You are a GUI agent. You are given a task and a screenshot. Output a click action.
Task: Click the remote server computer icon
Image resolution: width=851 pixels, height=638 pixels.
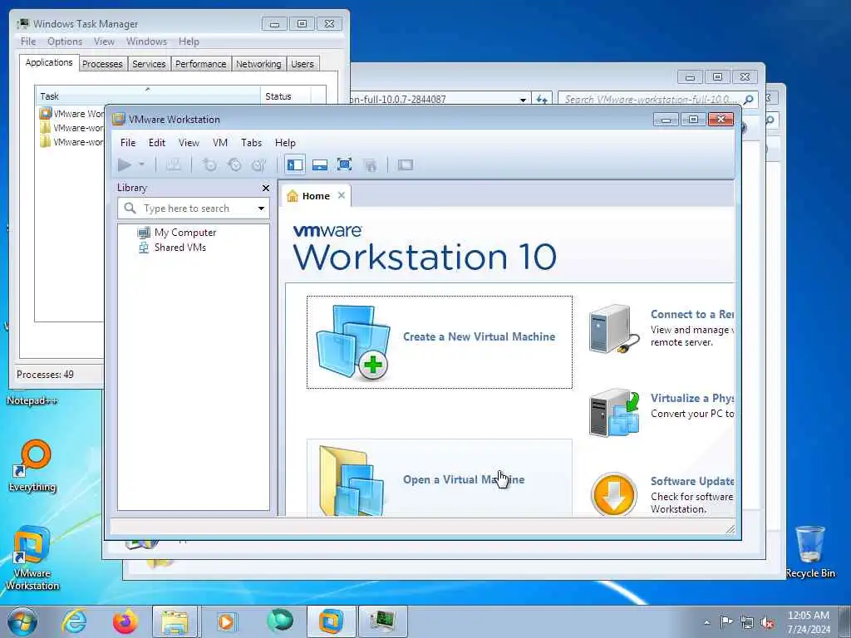(x=614, y=329)
